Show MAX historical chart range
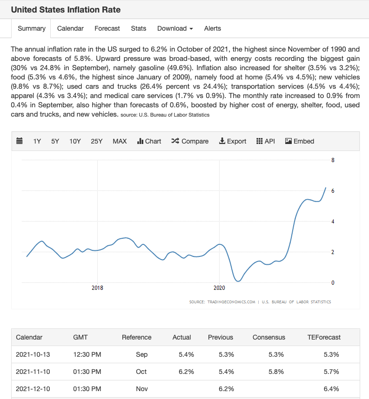 pos(120,141)
